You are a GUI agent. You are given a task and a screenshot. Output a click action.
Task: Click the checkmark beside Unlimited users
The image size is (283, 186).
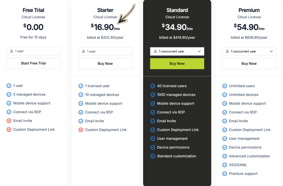click(224, 86)
